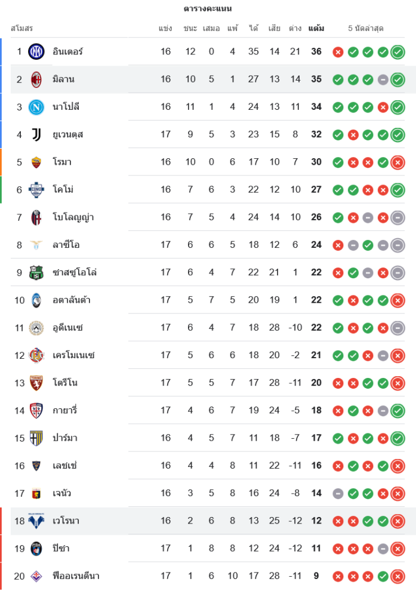
Task: Click Genoa's oldest draw result icon
Action: tap(338, 494)
